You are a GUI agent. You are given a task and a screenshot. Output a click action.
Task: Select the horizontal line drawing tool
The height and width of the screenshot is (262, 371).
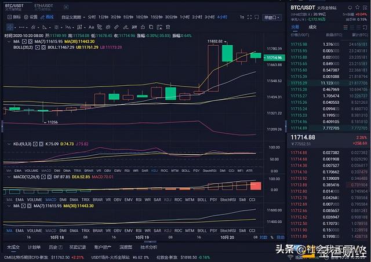point(21,27)
